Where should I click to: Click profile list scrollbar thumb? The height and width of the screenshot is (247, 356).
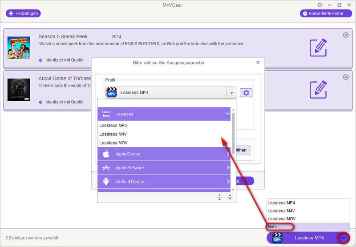233,134
